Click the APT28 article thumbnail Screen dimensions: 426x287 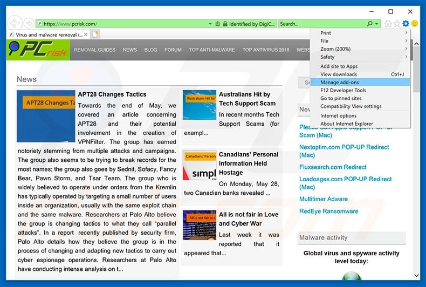pyautogui.click(x=46, y=116)
